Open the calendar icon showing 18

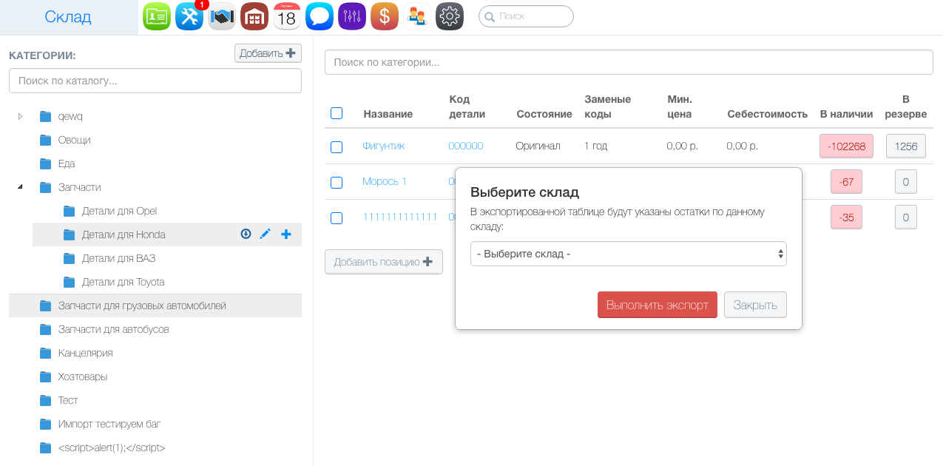[x=287, y=16]
